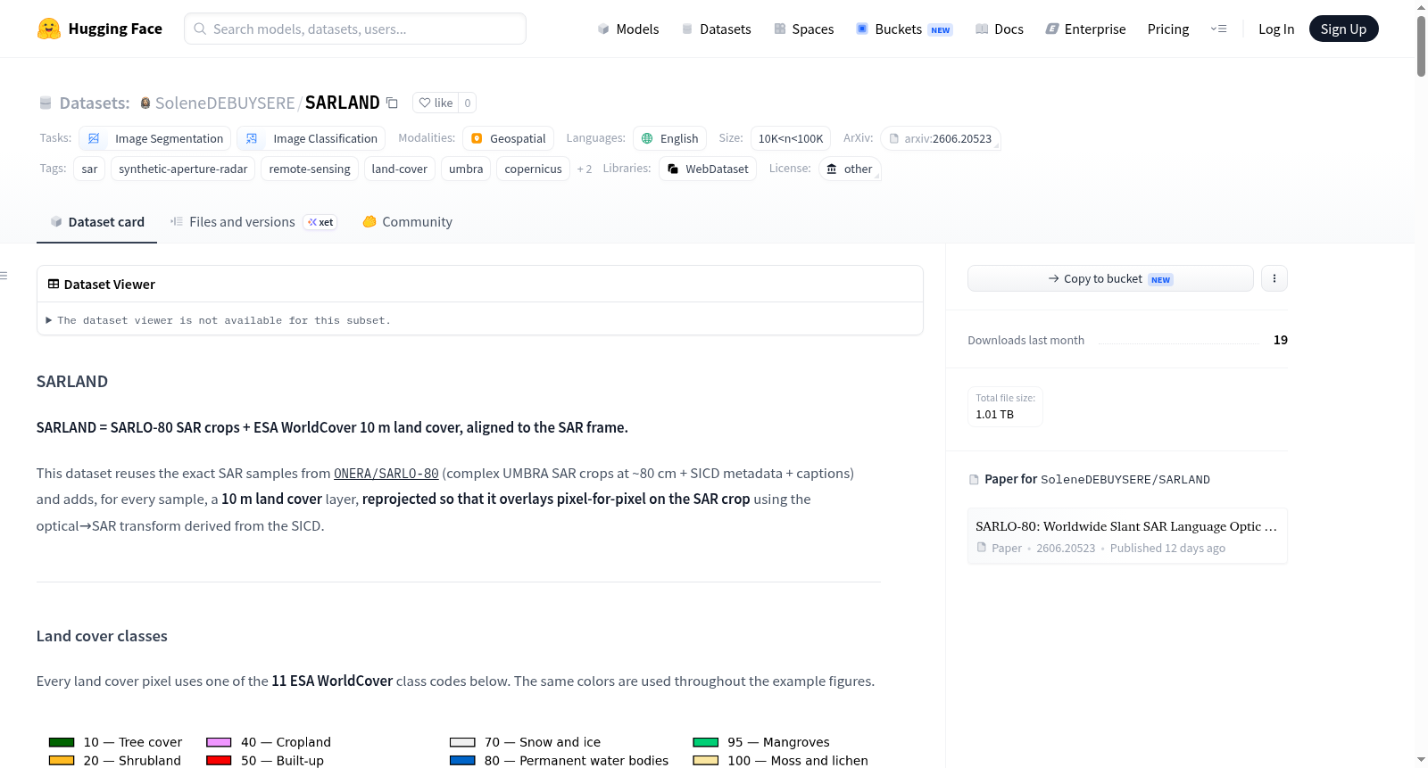Click the Datasets stack icon in the page header
The image size is (1428, 768).
tap(46, 103)
